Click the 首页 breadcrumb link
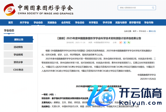166x112 pixels. 134,31
